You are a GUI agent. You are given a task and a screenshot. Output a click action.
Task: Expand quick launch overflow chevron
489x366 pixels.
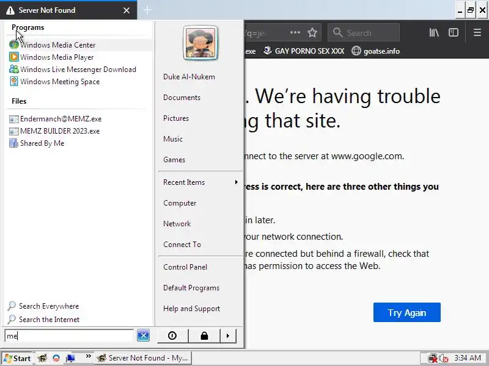point(89,356)
